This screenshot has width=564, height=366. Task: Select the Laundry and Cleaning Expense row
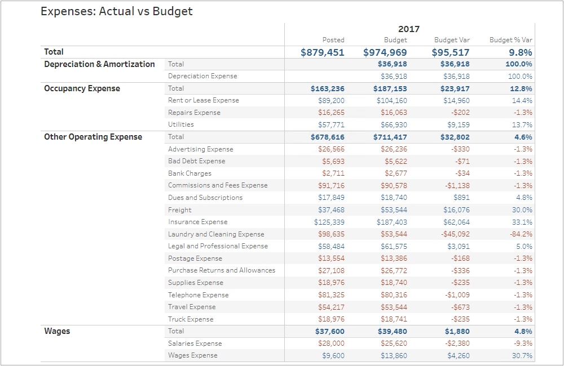[350, 234]
